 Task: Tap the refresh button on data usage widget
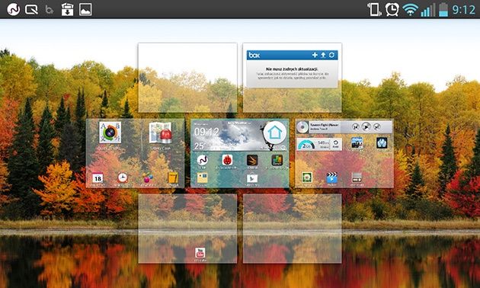(336, 144)
